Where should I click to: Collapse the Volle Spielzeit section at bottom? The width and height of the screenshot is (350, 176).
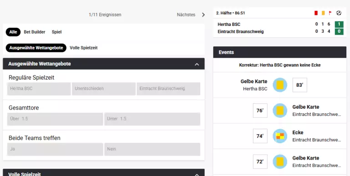[x=197, y=175]
